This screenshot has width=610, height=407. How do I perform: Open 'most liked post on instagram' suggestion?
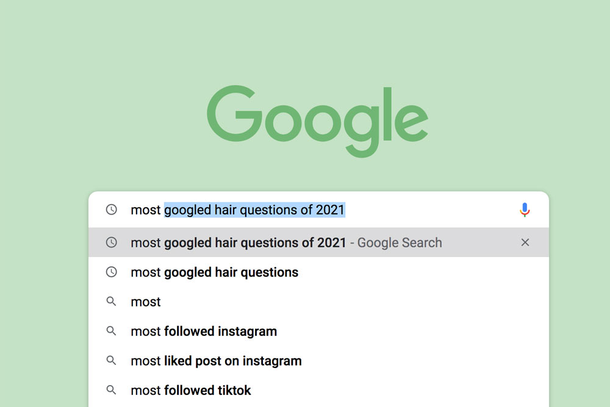216,361
